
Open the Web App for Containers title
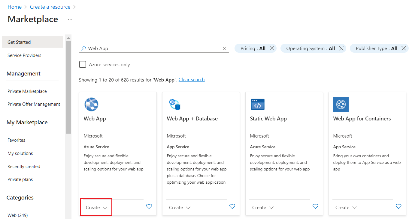tap(362, 119)
